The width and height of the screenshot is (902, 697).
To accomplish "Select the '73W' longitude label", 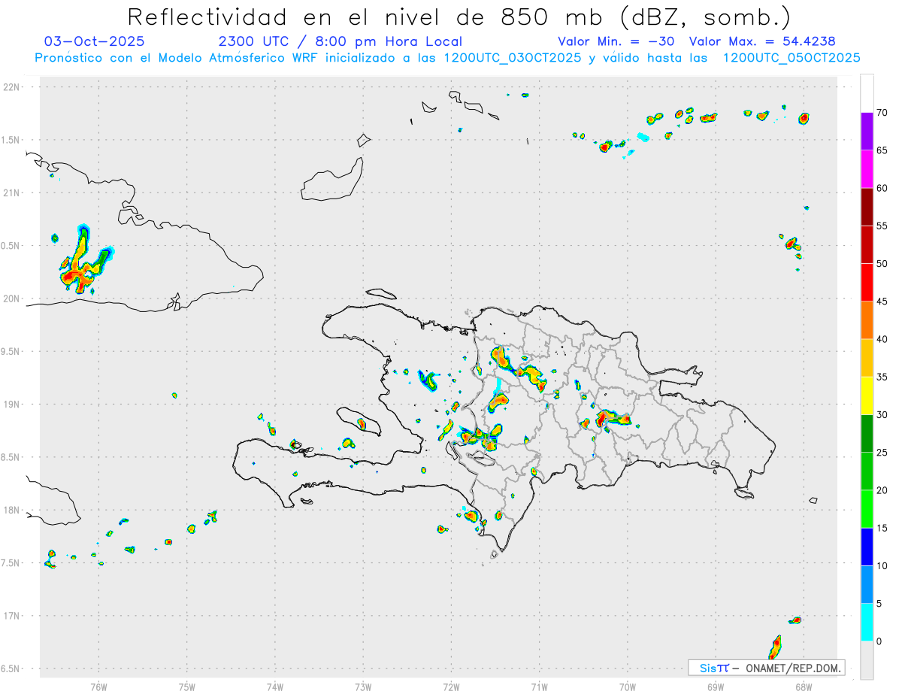I will click(363, 686).
